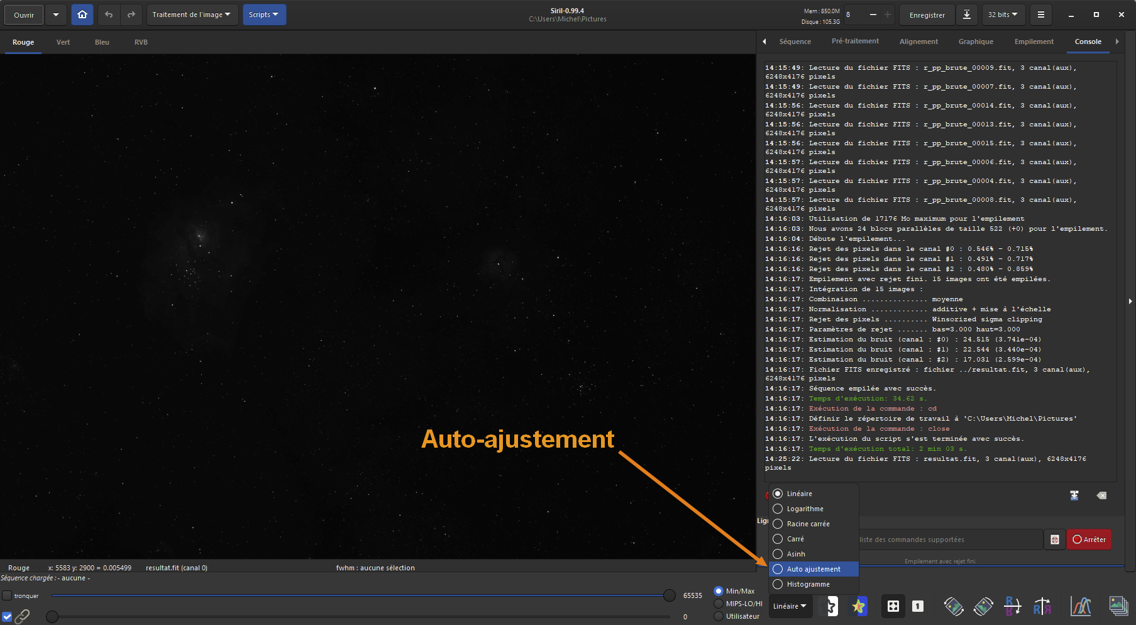
Task: Click the colorful star icon
Action: point(858,606)
